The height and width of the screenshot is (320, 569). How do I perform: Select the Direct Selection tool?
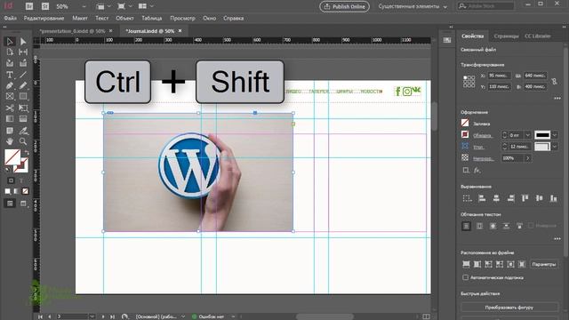tap(23, 42)
